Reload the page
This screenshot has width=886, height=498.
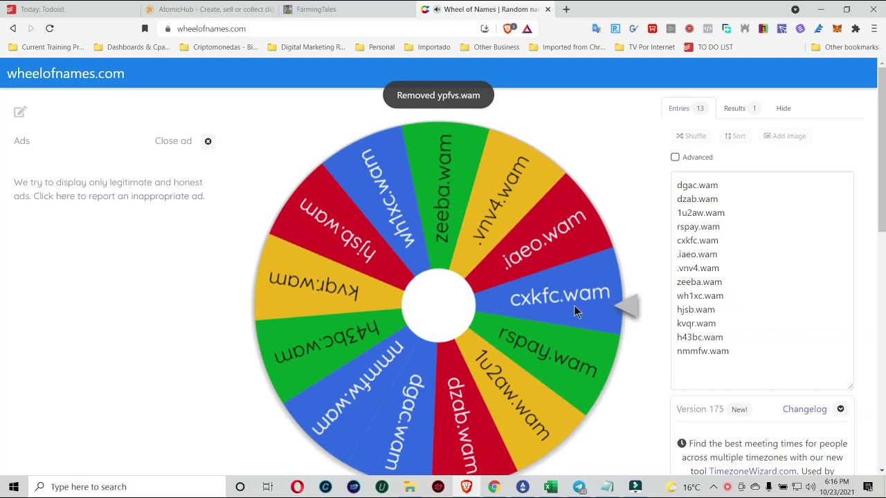point(50,28)
